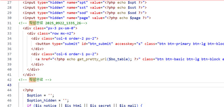Viewport: 224px width, 107px height.
Task: Click line number 28 in gutter
Action: coord(9,8)
